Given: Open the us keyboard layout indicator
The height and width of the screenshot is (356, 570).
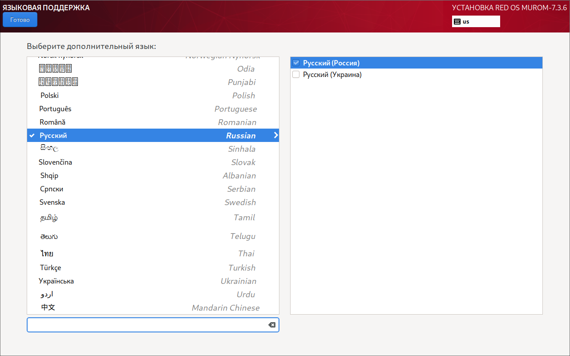Looking at the screenshot, I should (476, 21).
